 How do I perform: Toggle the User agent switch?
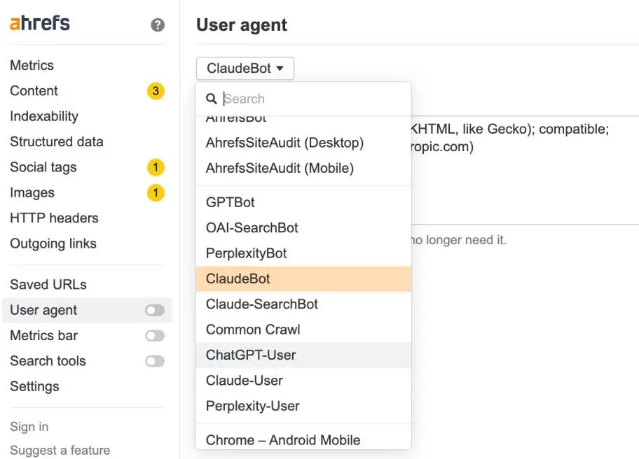coord(155,310)
